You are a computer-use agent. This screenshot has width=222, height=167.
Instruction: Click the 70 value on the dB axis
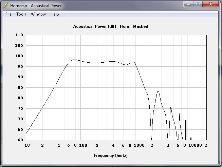click(20, 119)
